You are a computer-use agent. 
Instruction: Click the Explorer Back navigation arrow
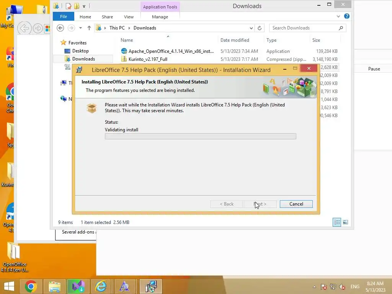(x=60, y=28)
